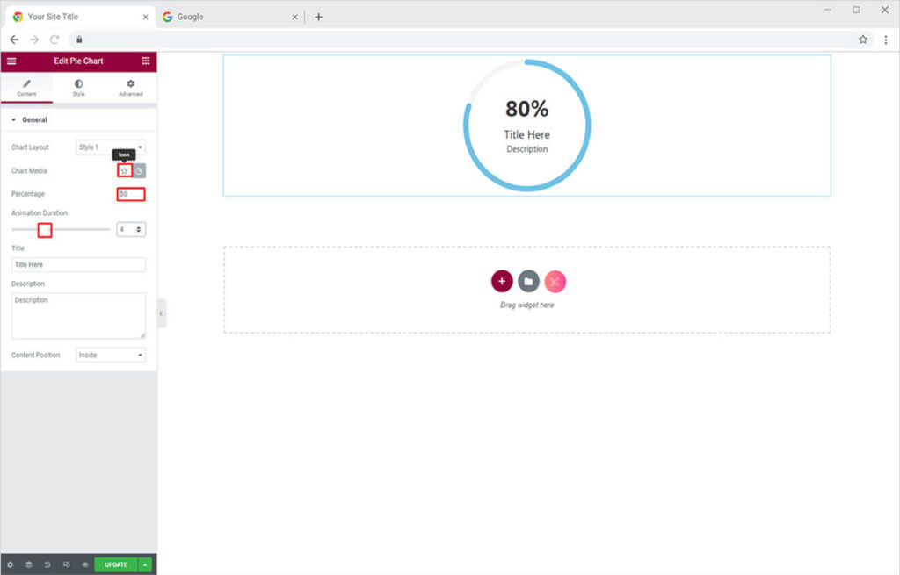The image size is (900, 575).
Task: Expand save options arrow beside UPDATE
Action: (x=145, y=564)
